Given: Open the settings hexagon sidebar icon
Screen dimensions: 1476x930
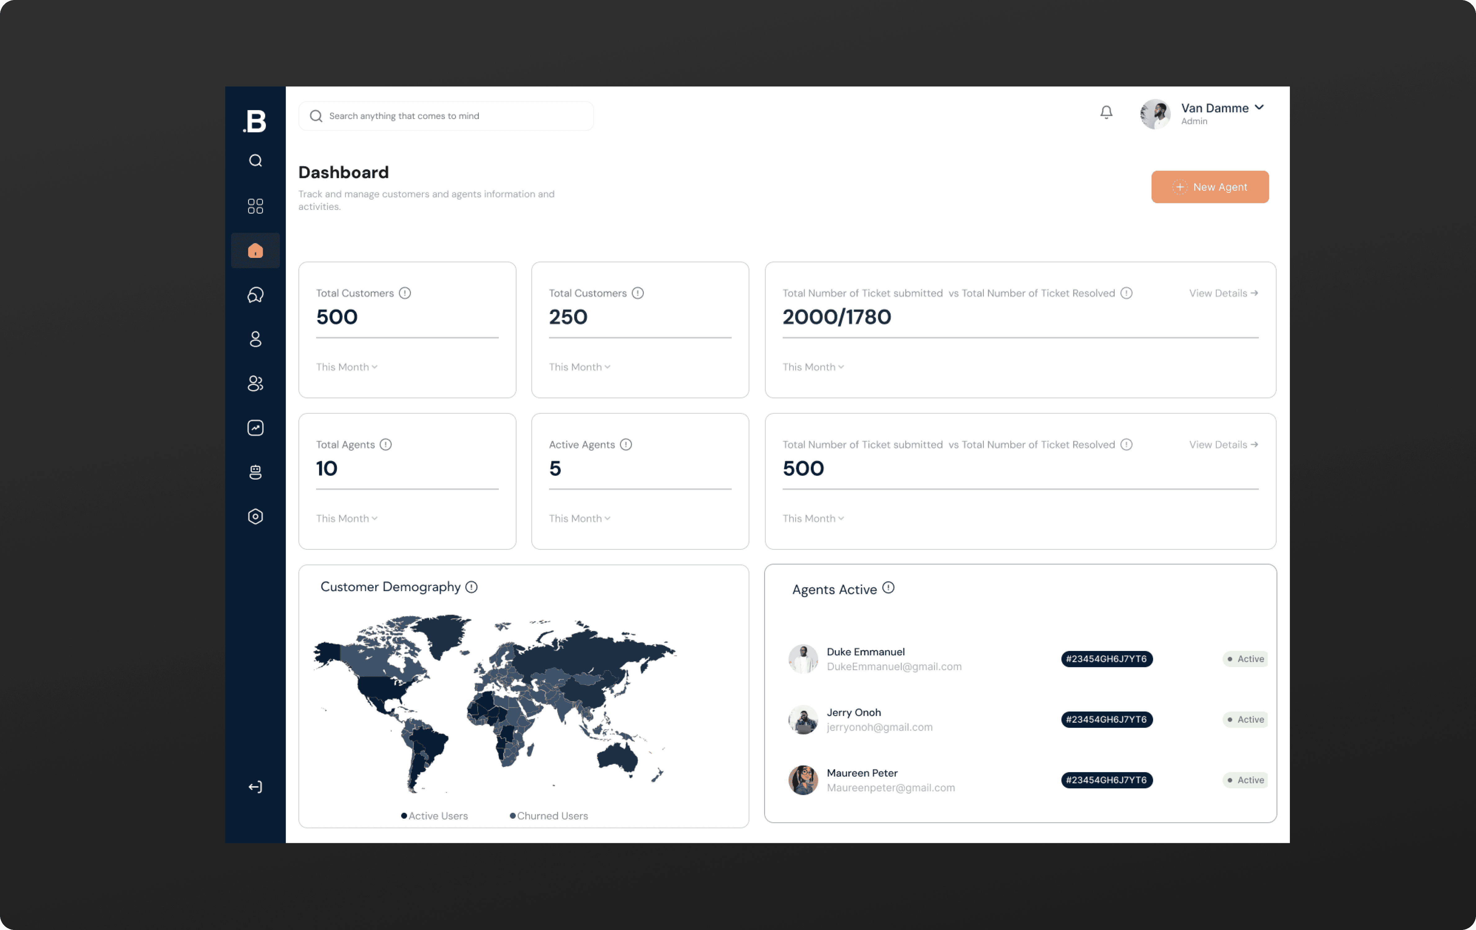Looking at the screenshot, I should [256, 516].
